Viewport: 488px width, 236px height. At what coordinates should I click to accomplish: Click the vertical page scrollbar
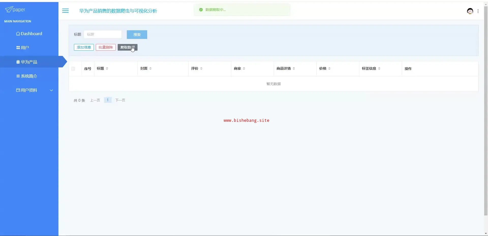click(486, 111)
